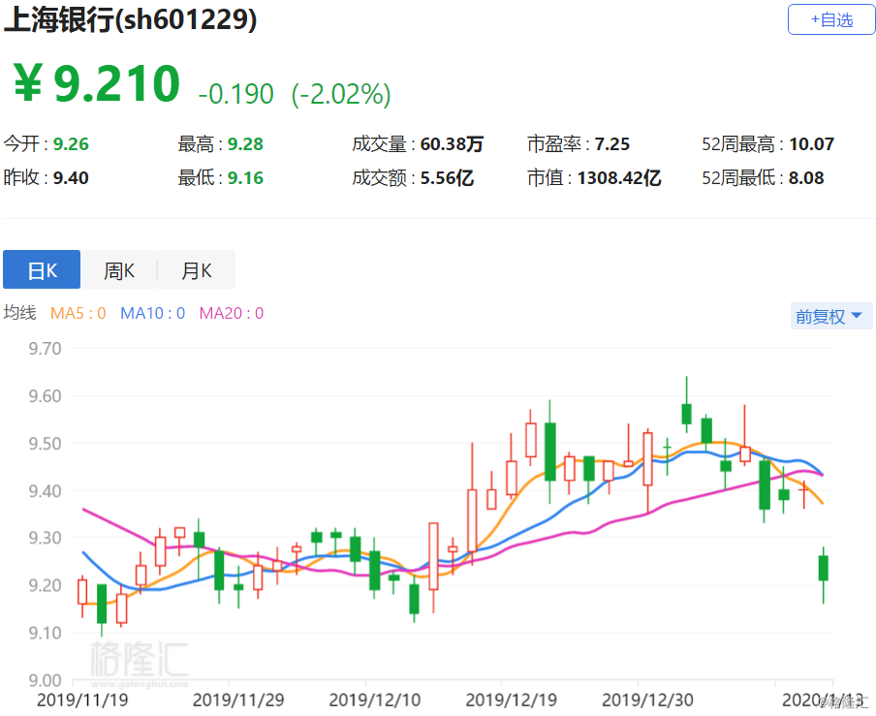Click the 昨收 value 9.40
This screenshot has width=876, height=716.
click(x=71, y=178)
